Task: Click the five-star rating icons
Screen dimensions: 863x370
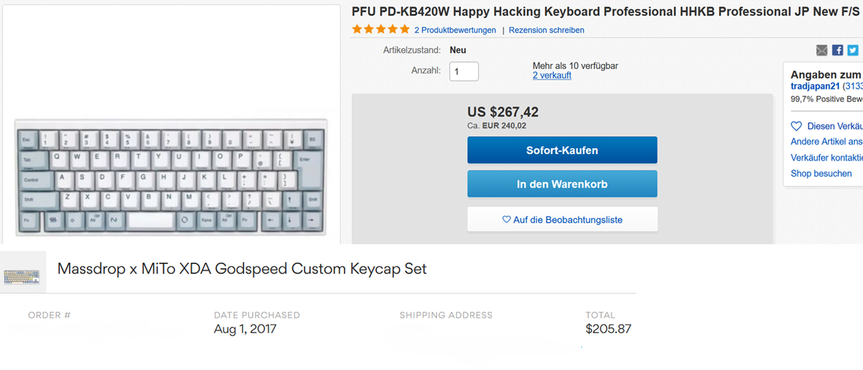Action: click(x=380, y=30)
